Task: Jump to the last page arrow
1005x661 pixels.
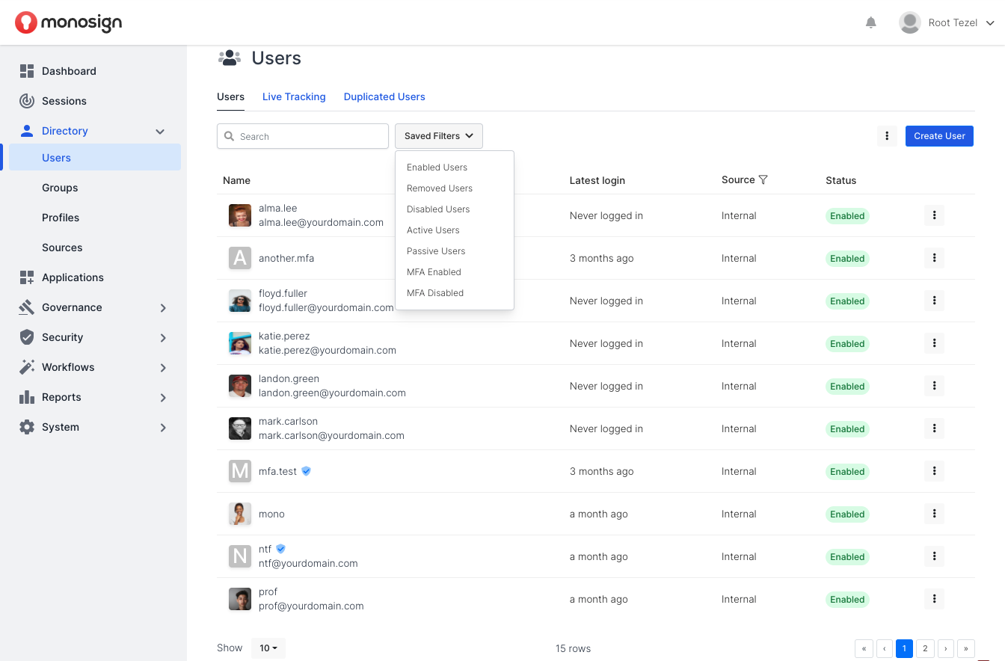Action: (966, 648)
